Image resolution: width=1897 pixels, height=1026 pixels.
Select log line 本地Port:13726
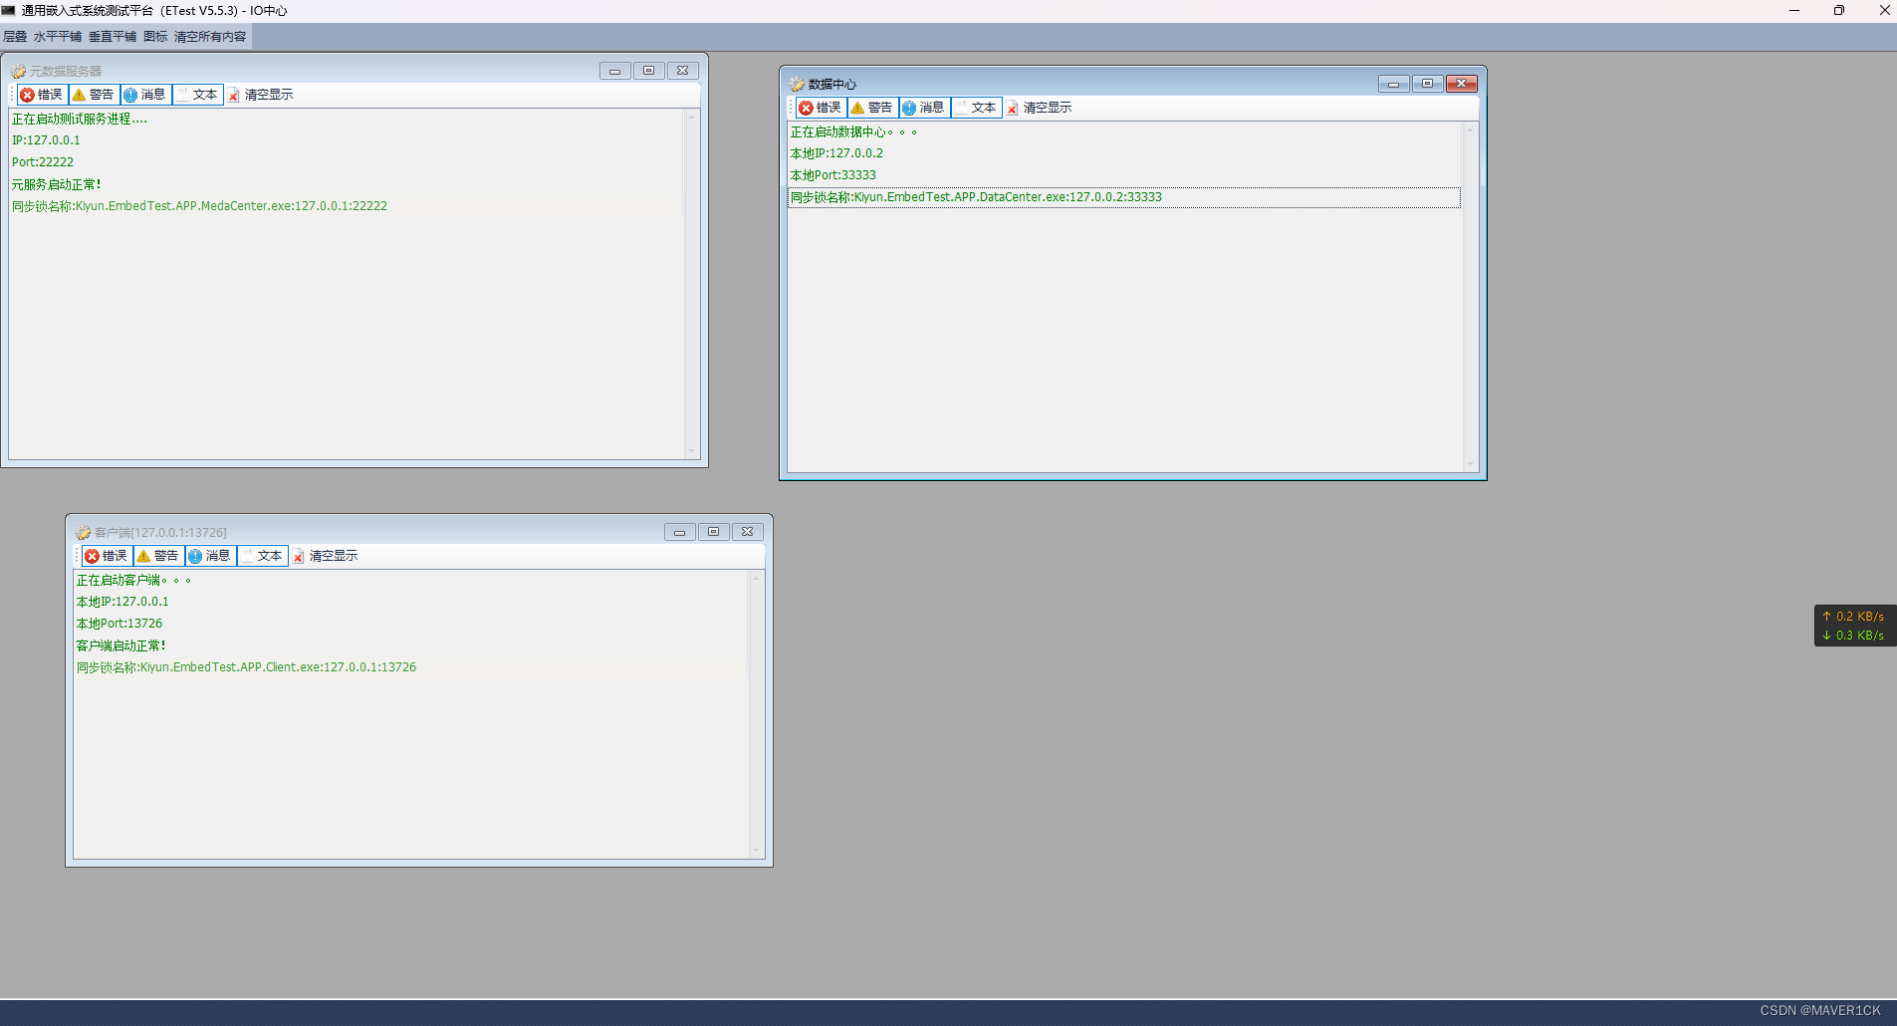tap(411, 625)
